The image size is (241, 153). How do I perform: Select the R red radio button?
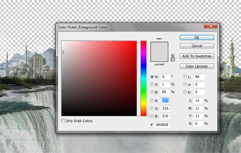point(152,101)
